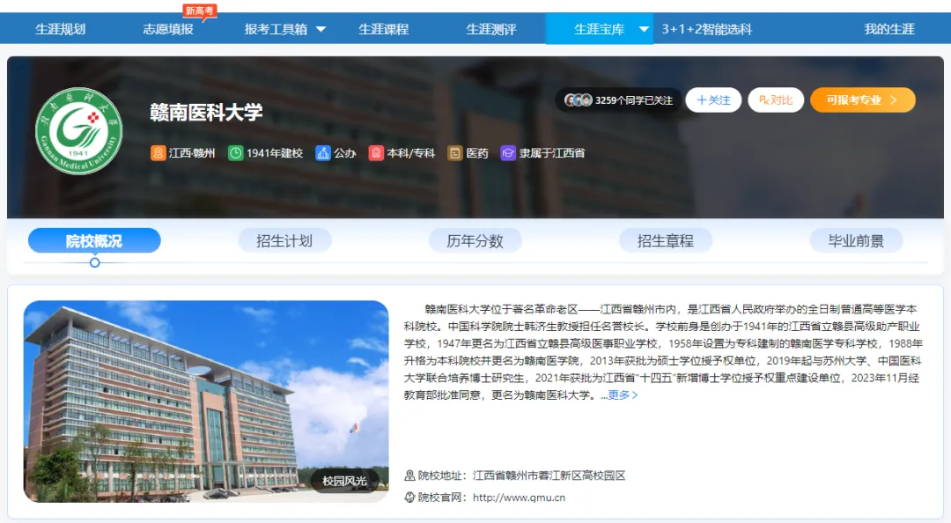
Task: Click the 赣南医科大学 title heading
Action: pos(206,112)
